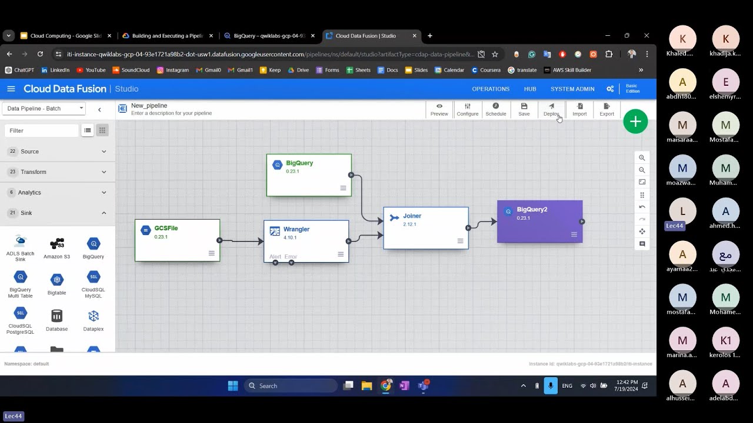
Task: Redo the canvas action
Action: point(642,219)
